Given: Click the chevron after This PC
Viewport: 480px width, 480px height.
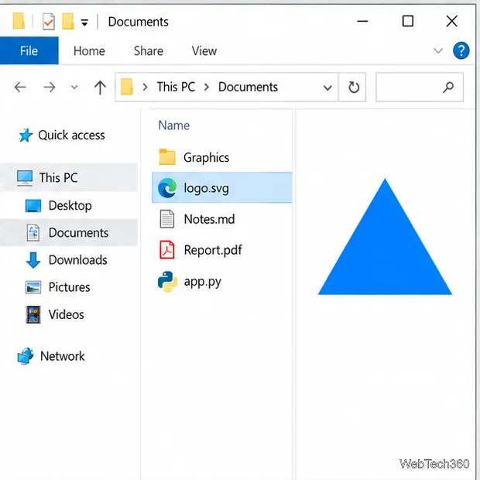Looking at the screenshot, I should [x=207, y=87].
